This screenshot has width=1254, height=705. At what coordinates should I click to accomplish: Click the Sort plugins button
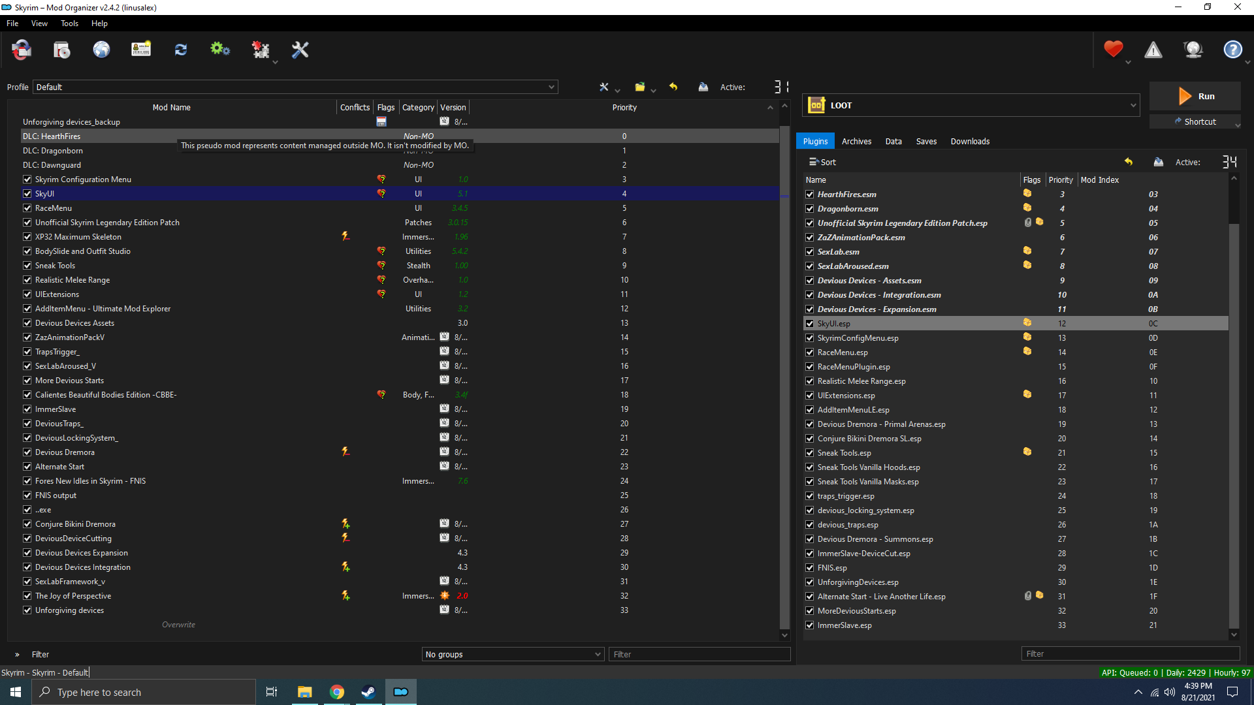coord(822,162)
